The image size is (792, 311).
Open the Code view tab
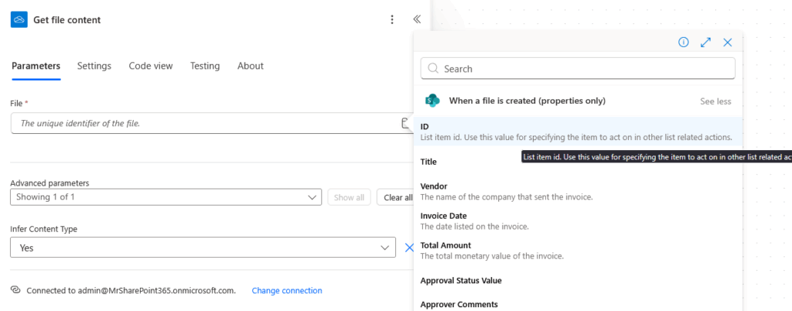pyautogui.click(x=151, y=66)
